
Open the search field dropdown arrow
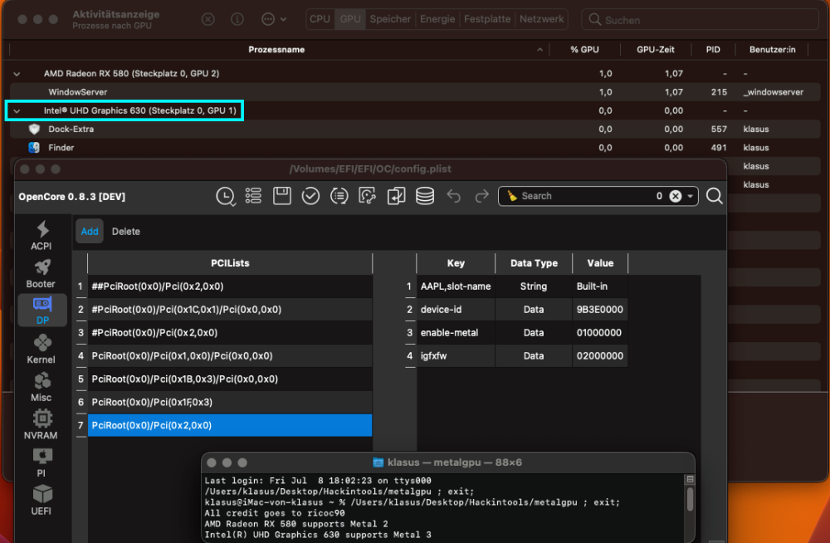point(691,196)
